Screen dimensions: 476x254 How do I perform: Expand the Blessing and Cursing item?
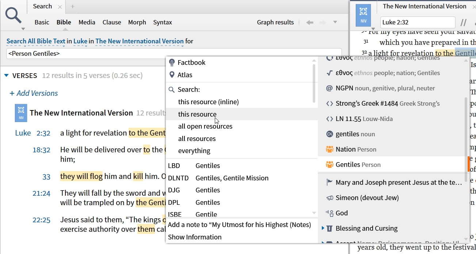click(x=323, y=228)
